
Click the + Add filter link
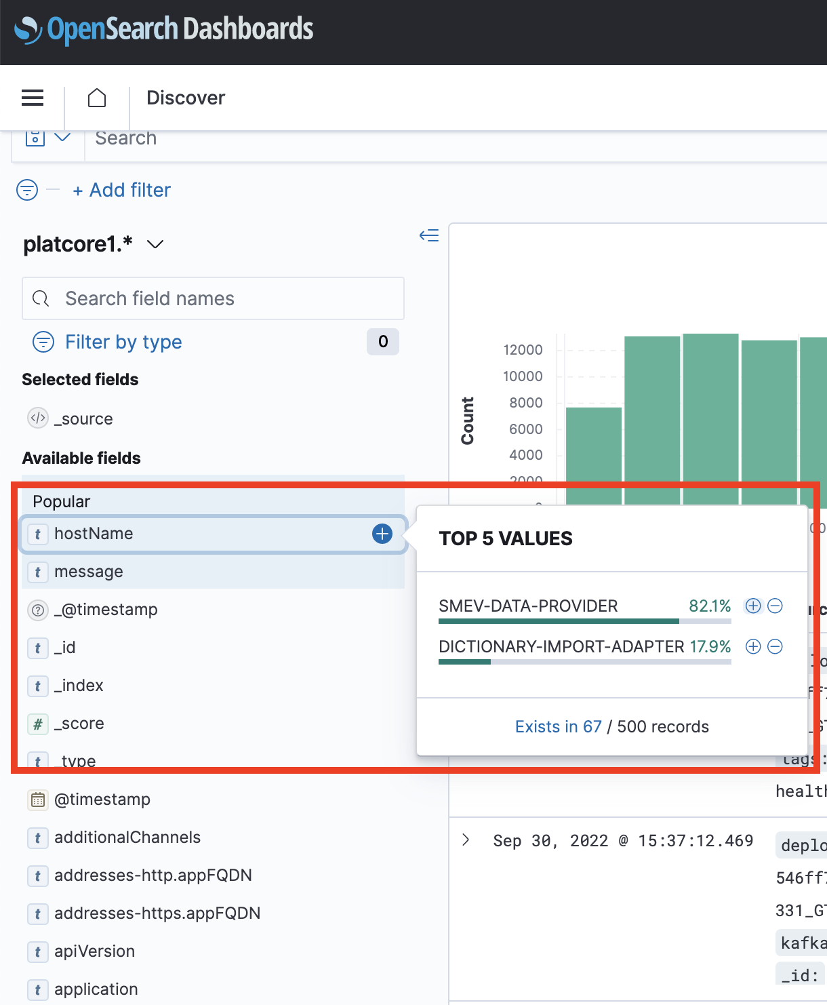(122, 190)
